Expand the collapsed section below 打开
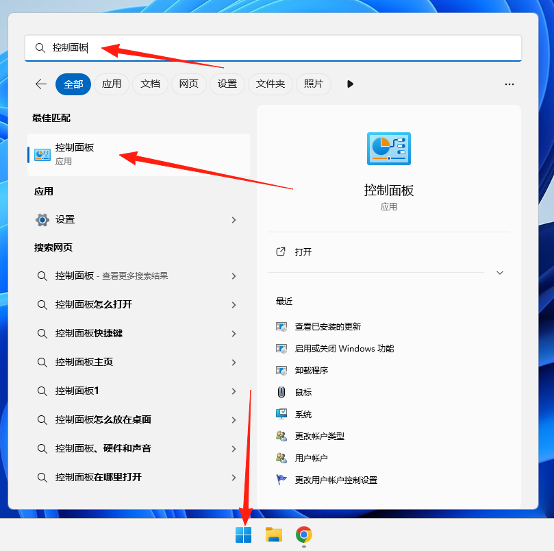The width and height of the screenshot is (554, 551). point(499,272)
